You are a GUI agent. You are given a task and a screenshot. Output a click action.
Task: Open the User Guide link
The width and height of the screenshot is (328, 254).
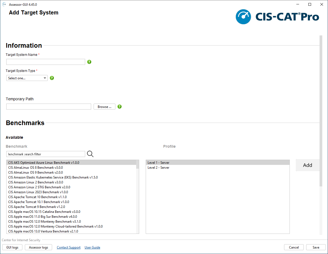tap(92, 247)
